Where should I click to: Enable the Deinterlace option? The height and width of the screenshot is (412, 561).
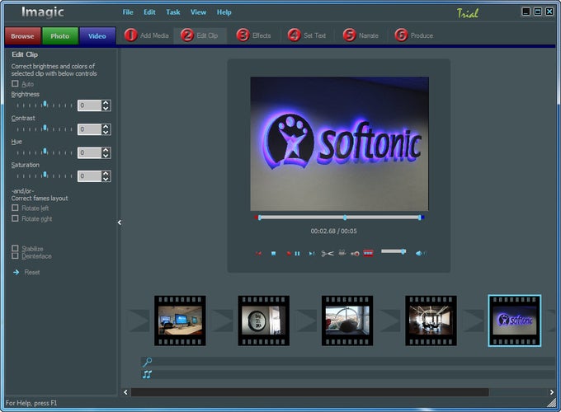(x=15, y=255)
